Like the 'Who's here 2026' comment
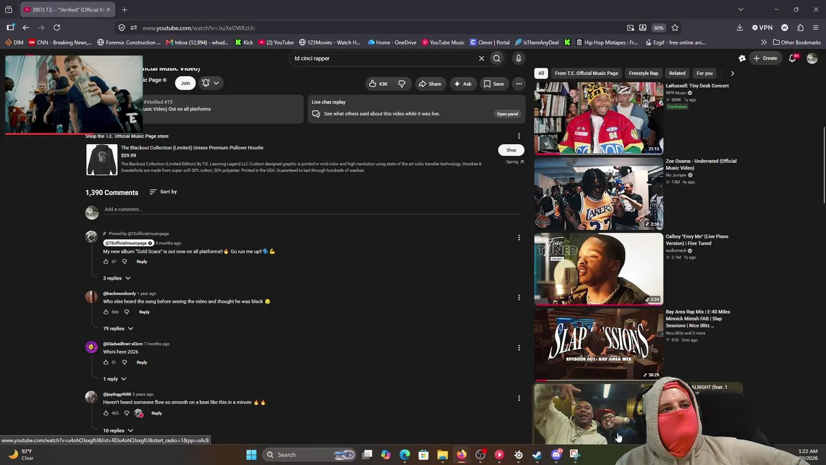826x465 pixels. pos(106,362)
